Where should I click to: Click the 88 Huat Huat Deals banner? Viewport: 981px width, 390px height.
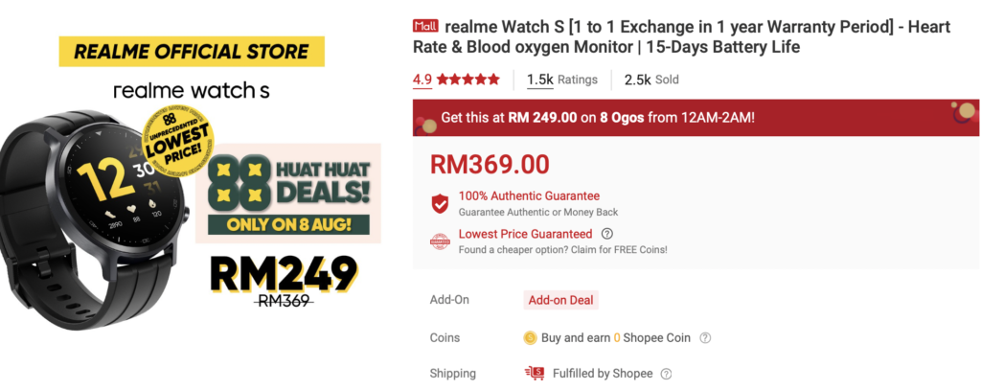coord(288,194)
